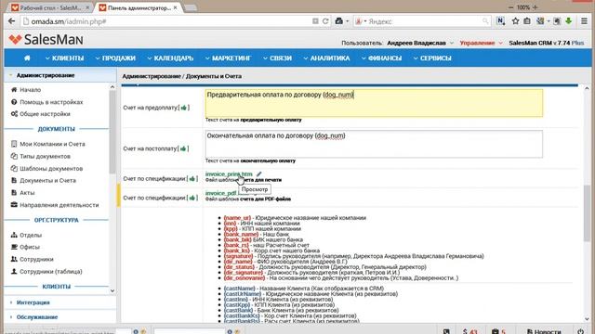Open the СЕРВИСЫ dropdown menu
Viewport: 595px width, 334px height.
[432, 58]
